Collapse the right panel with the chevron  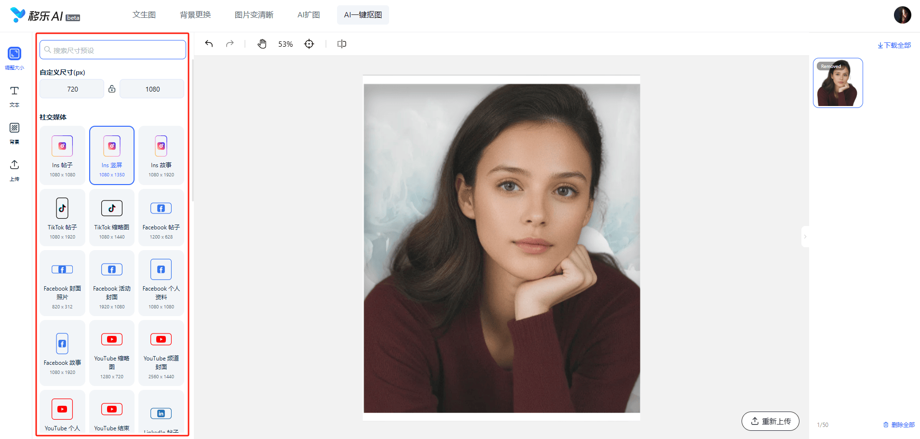point(805,237)
